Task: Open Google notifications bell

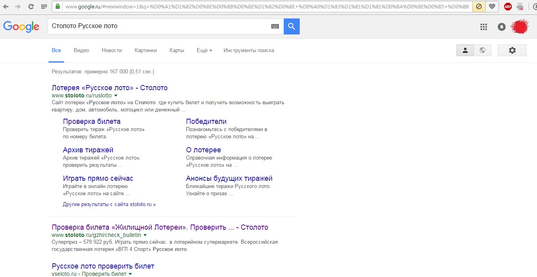Action: [502, 27]
